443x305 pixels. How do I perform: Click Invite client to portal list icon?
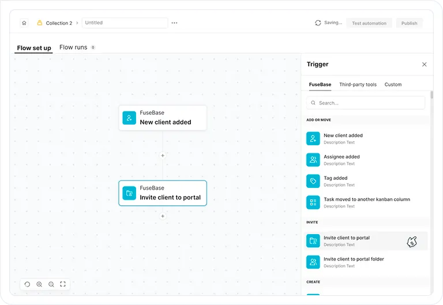[313, 241]
